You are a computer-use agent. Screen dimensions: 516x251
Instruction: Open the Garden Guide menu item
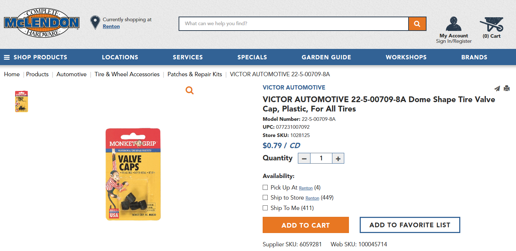pos(326,57)
